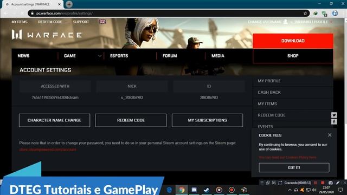The width and height of the screenshot is (347, 195).
Task: Open the cube app taskbar icon
Action: 244,190
